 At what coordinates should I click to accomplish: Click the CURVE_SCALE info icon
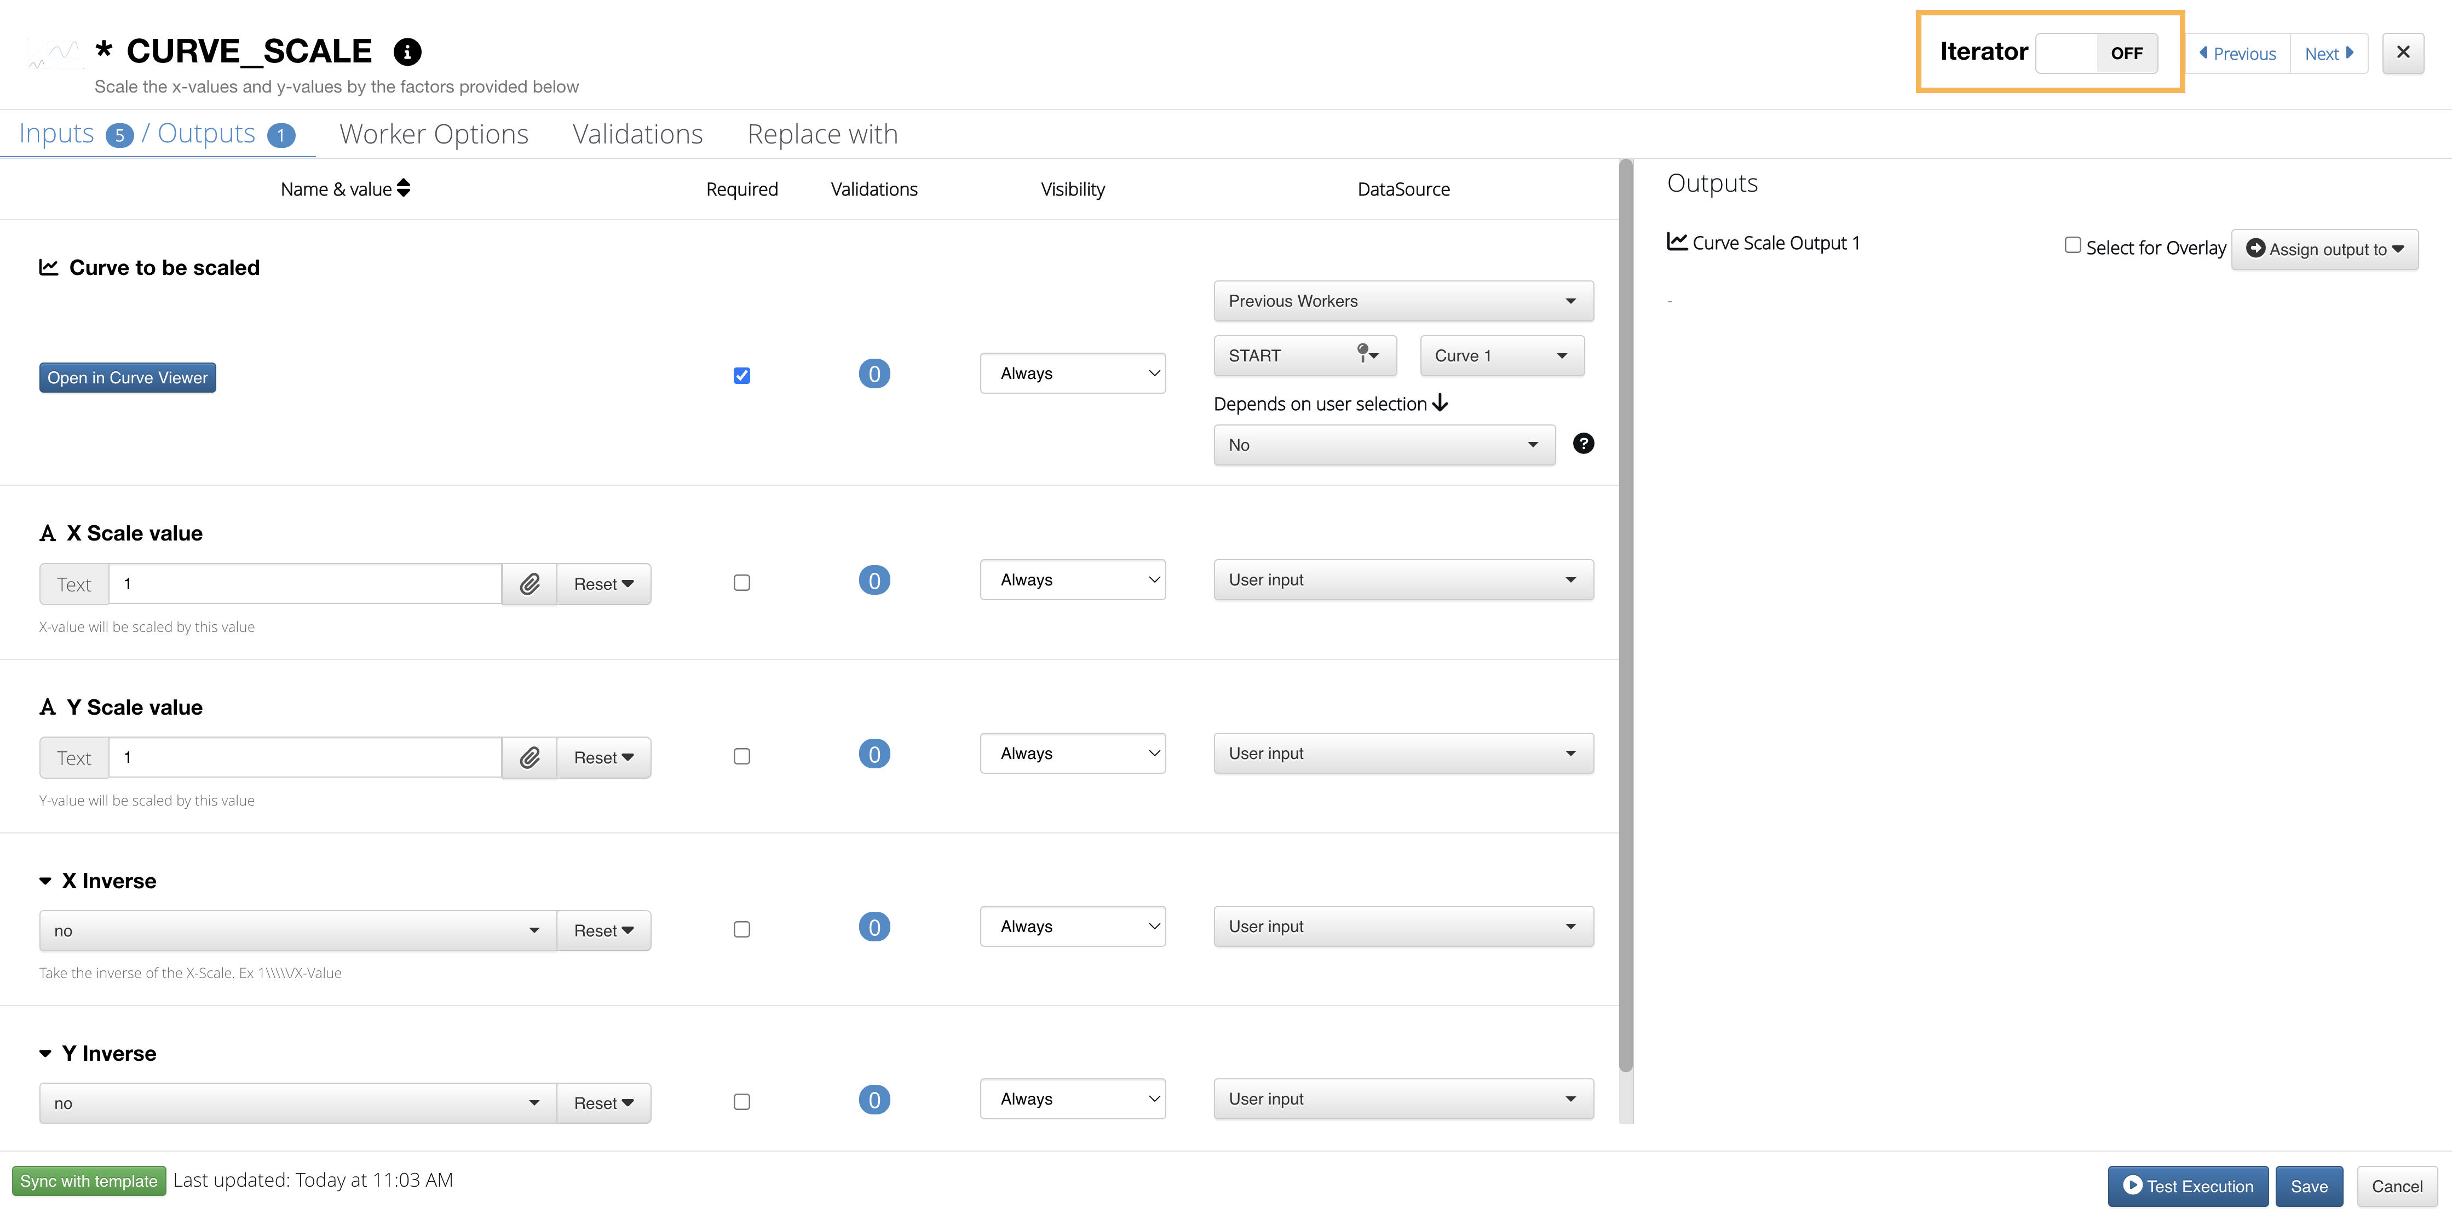click(x=407, y=51)
